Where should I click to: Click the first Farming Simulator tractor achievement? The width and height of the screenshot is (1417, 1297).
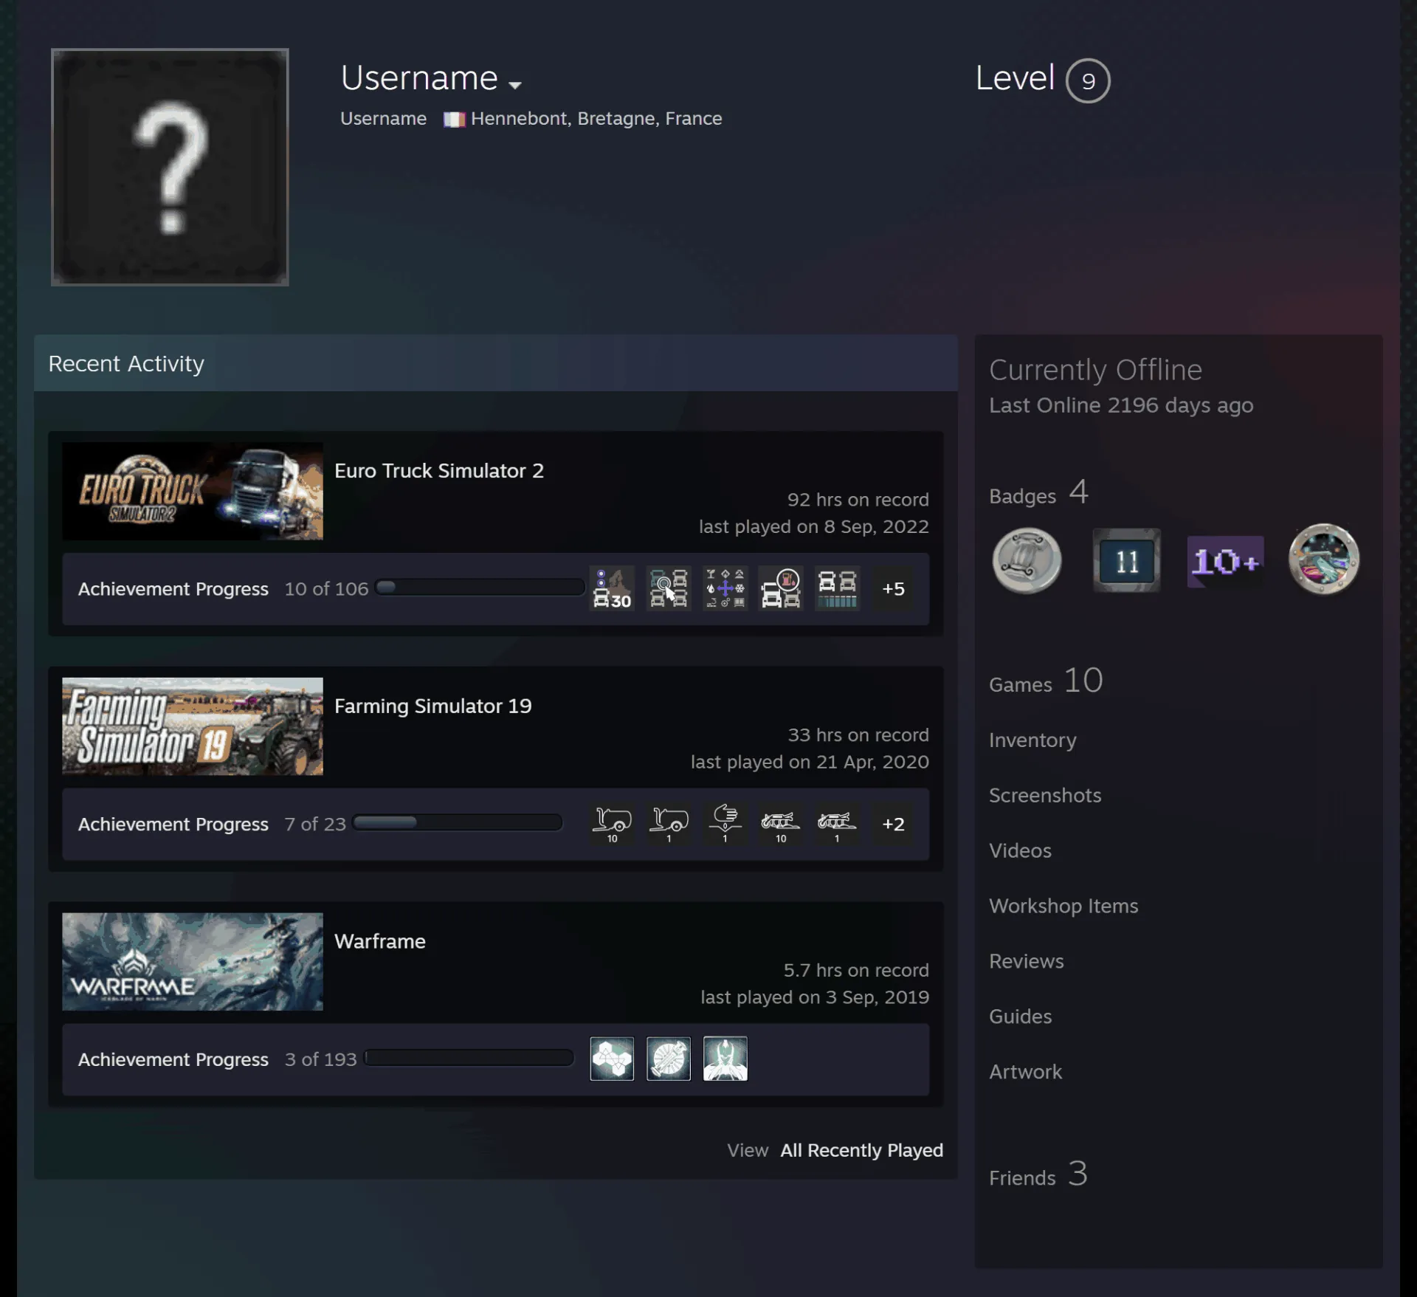pos(612,824)
